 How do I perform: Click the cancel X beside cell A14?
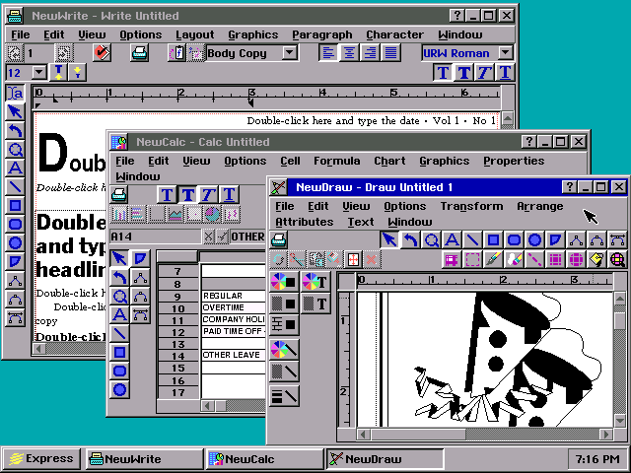[x=208, y=236]
